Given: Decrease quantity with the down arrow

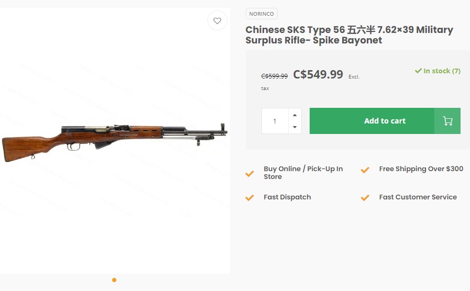Looking at the screenshot, I should [295, 127].
